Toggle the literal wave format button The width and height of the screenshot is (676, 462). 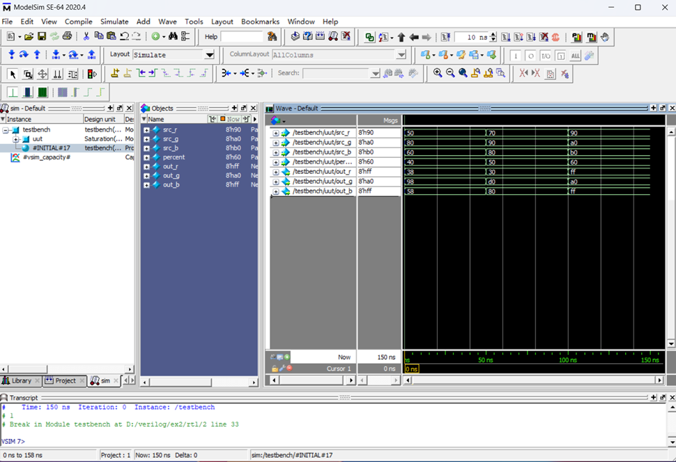pos(13,92)
